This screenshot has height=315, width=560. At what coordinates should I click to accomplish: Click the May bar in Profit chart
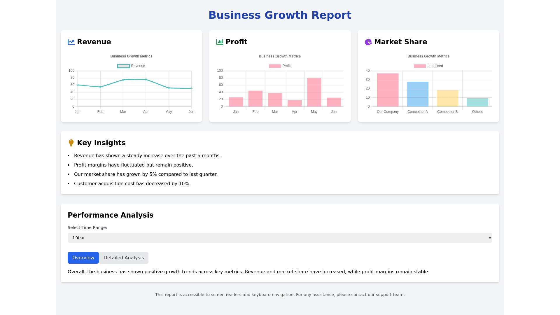pos(314,92)
